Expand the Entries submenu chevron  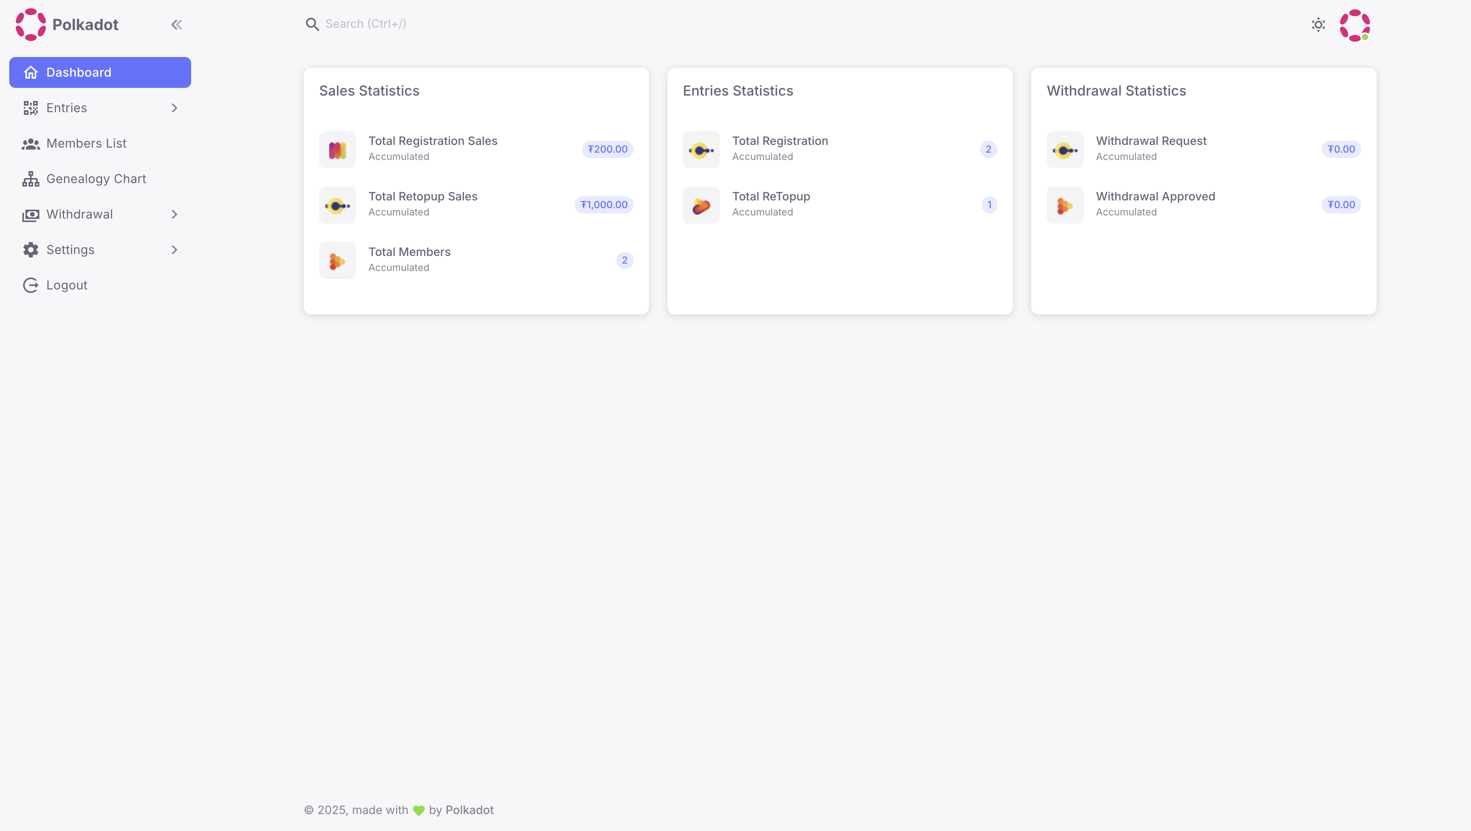tap(175, 108)
